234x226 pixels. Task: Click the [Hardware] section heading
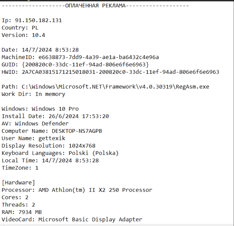click(x=18, y=183)
